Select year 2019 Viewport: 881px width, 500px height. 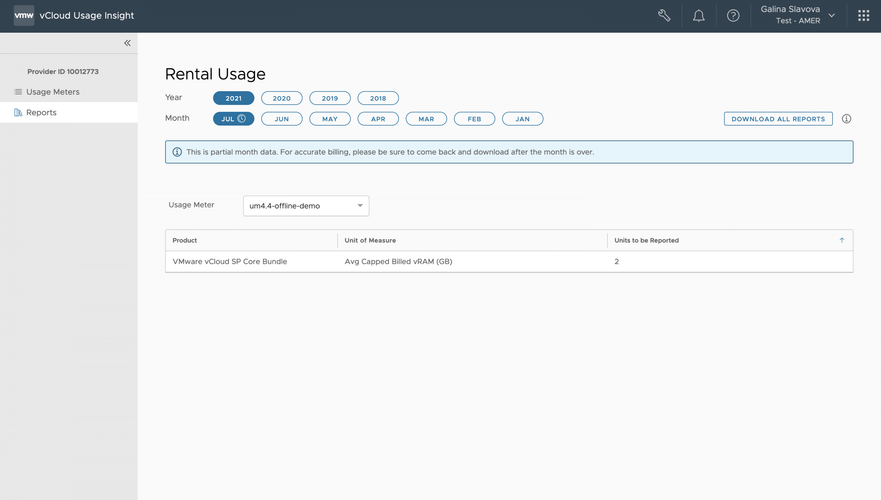(330, 98)
